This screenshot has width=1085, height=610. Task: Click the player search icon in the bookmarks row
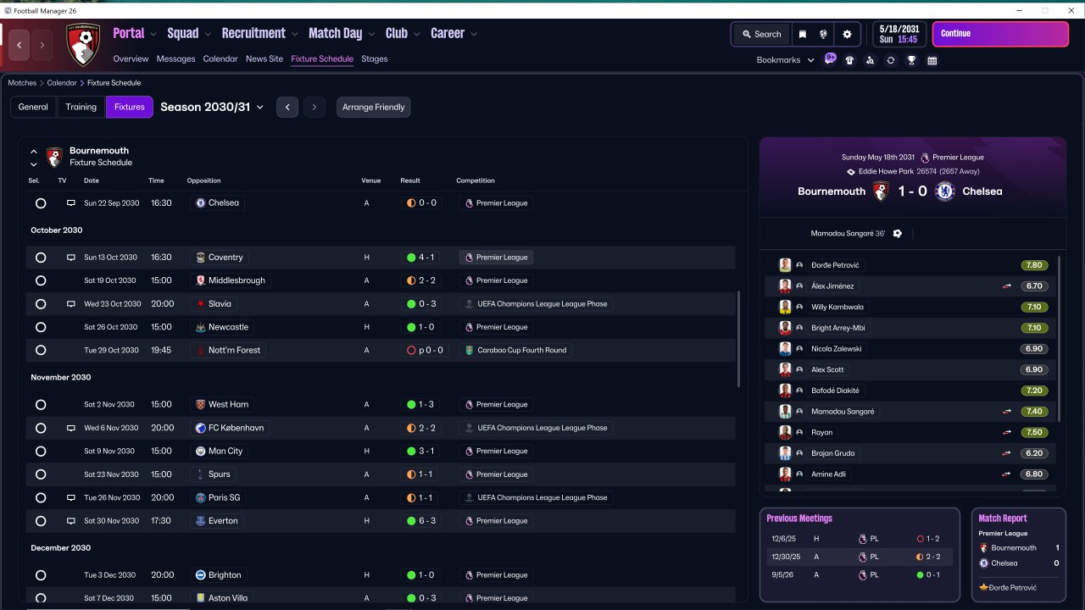point(870,60)
